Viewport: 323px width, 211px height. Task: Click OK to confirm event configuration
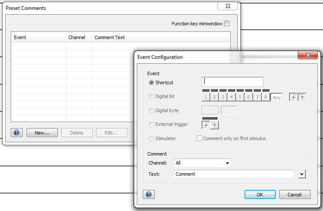(260, 195)
